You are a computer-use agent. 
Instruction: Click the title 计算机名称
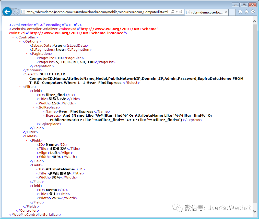pyautogui.click(x=58, y=148)
